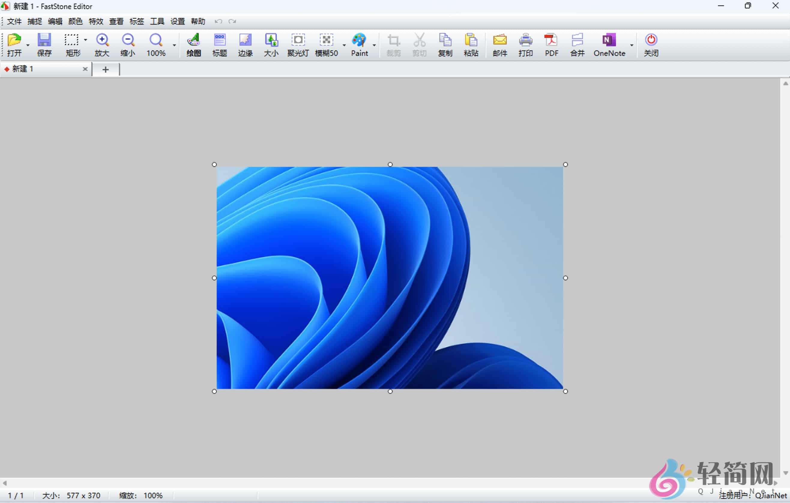This screenshot has height=503, width=790.
Task: Save the image with 保存 icon
Action: pyautogui.click(x=44, y=40)
